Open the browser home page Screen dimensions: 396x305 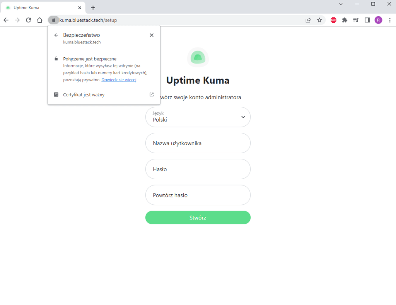coord(40,20)
